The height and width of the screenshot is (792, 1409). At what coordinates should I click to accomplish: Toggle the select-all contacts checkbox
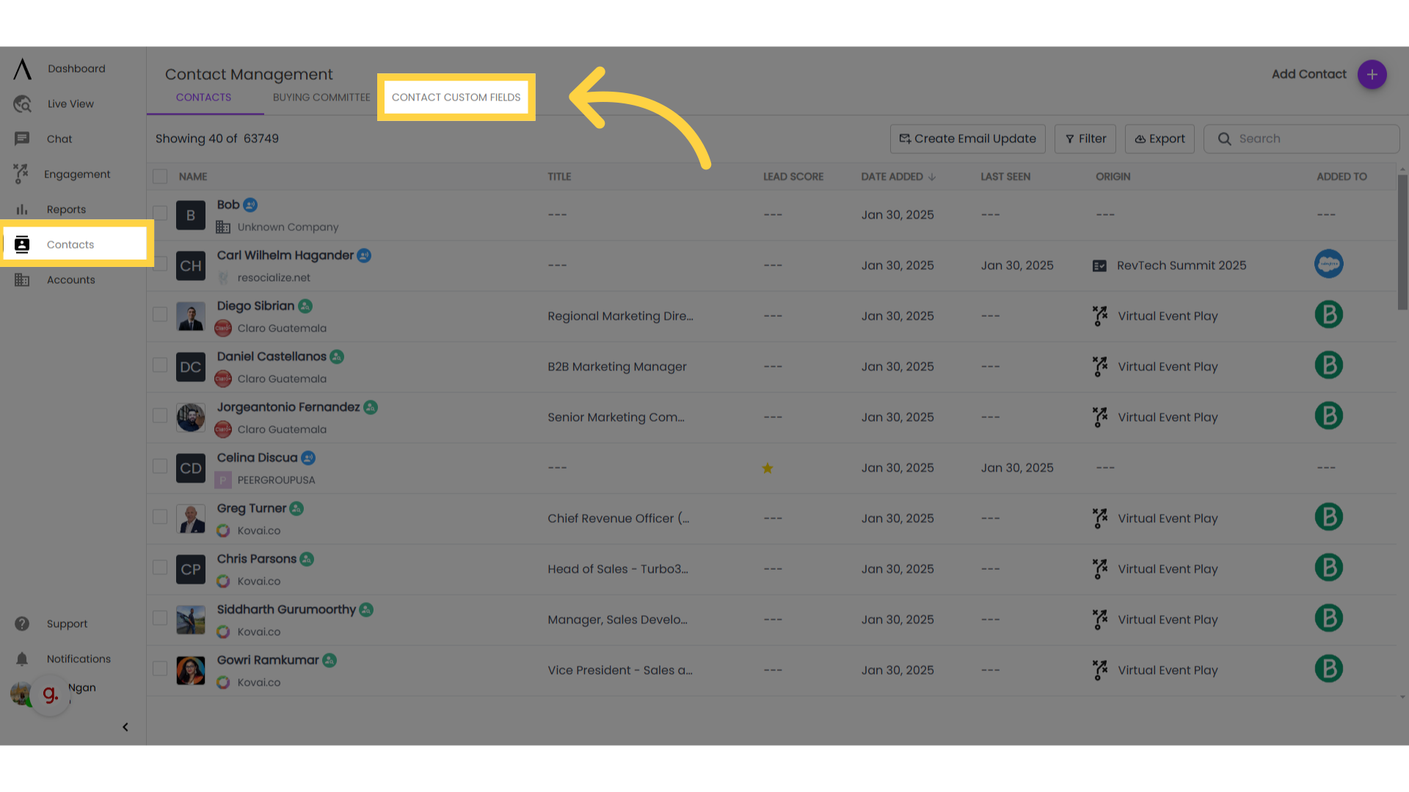coord(161,176)
